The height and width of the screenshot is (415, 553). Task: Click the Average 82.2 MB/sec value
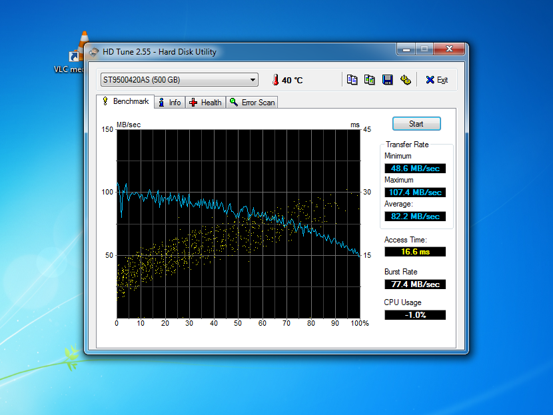415,216
